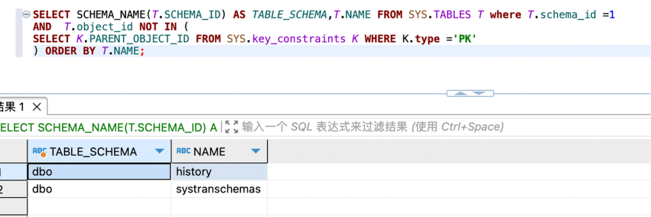
Task: Click the NAME string type icon
Action: tap(183, 151)
